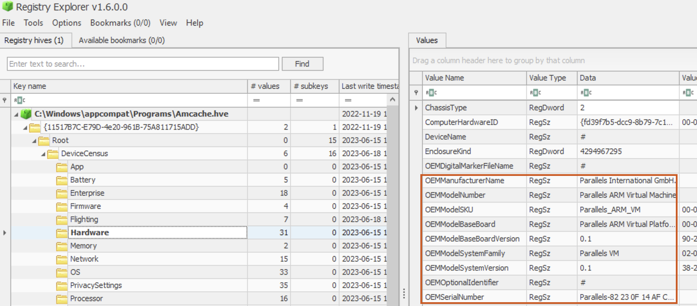This screenshot has width=697, height=306.
Task: Click the Value Type filter ABC icon
Action: pos(535,93)
